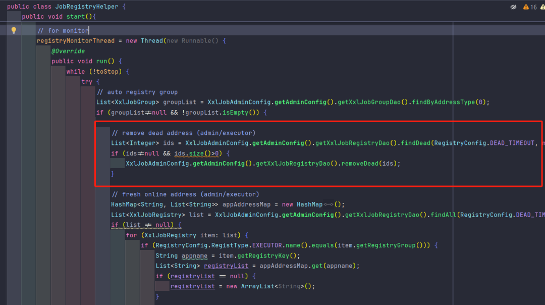Click the XxlJobGroup type name
The image size is (545, 305).
(x=135, y=102)
